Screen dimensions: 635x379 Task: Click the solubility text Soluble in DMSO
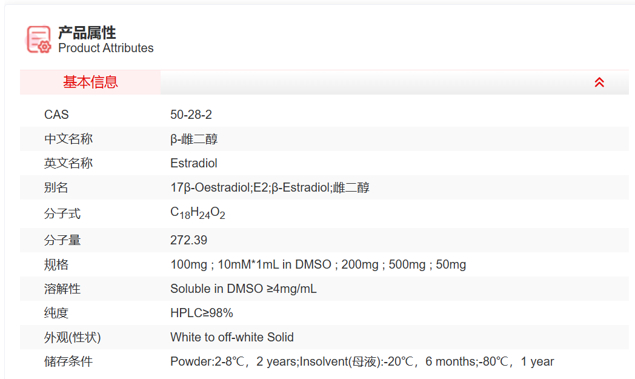(x=243, y=289)
